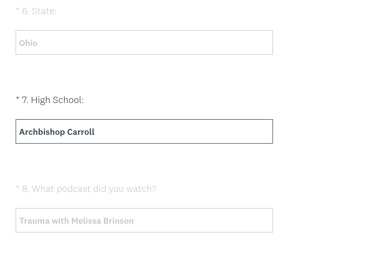Click the number 8 in podcast question
The height and width of the screenshot is (253, 377).
25,189
